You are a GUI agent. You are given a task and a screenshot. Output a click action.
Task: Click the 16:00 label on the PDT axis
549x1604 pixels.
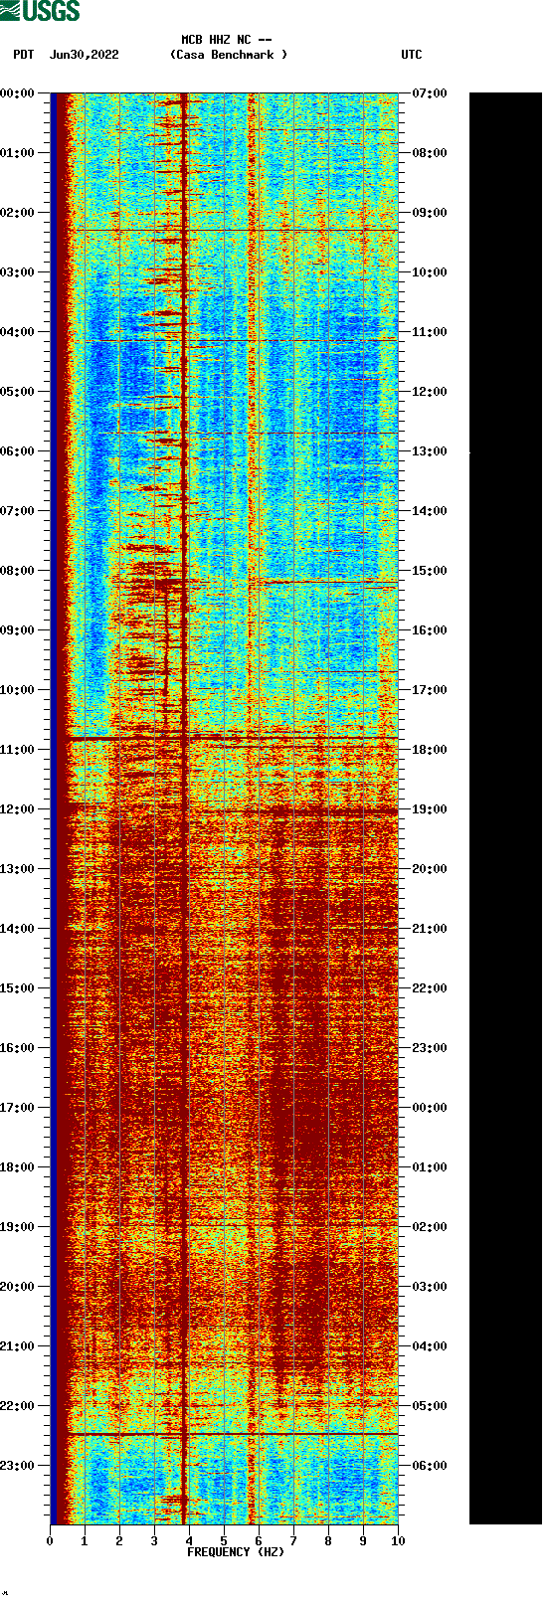click(17, 1048)
